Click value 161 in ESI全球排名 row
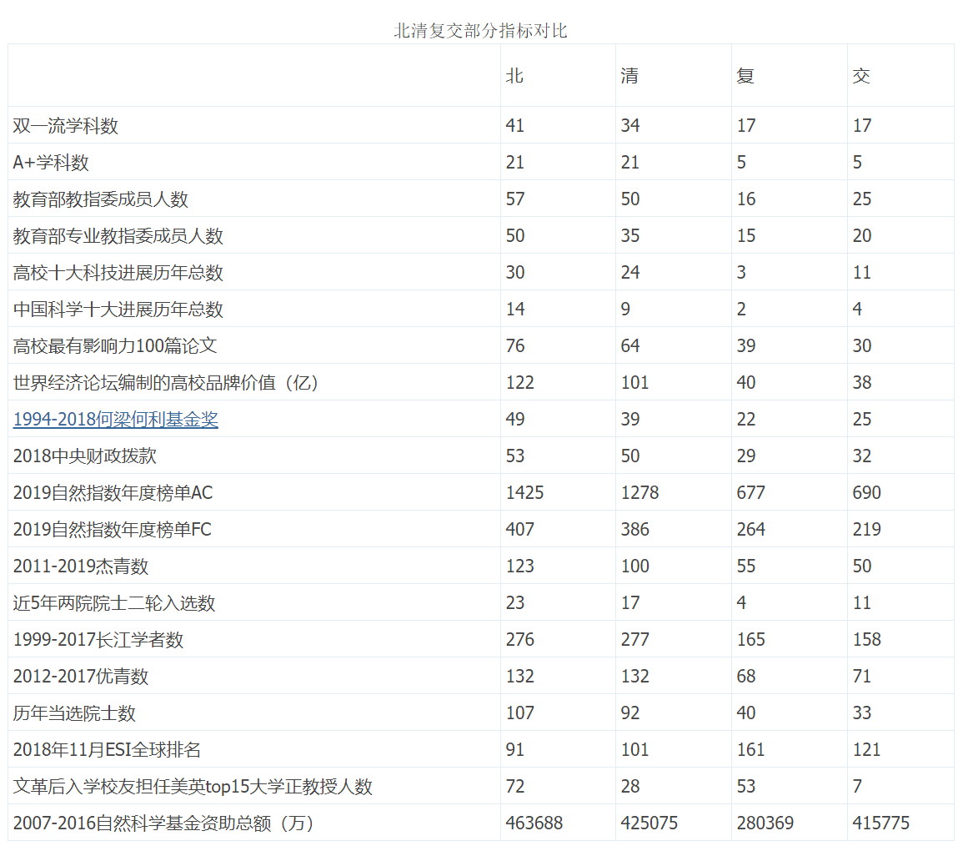The width and height of the screenshot is (973, 846). pos(751,750)
